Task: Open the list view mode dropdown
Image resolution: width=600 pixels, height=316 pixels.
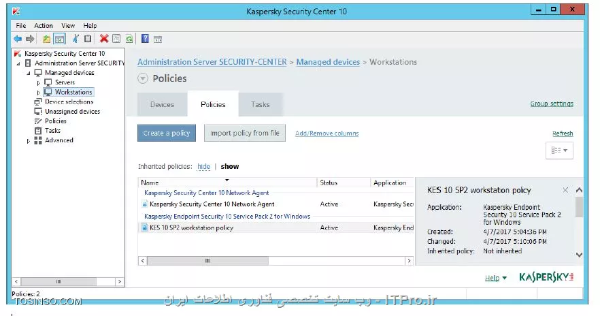Action: (x=559, y=151)
